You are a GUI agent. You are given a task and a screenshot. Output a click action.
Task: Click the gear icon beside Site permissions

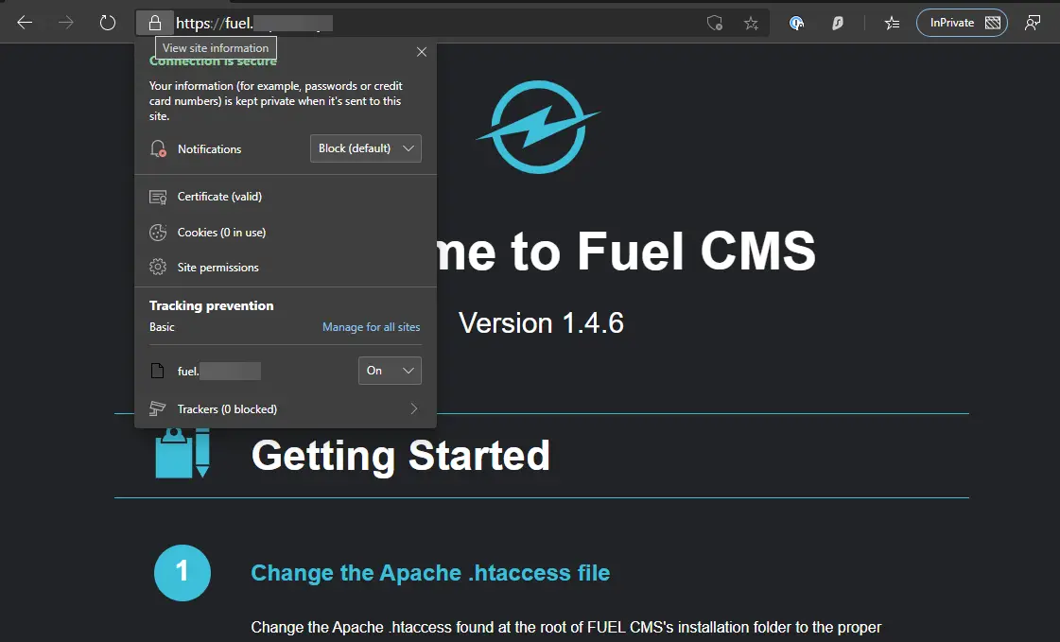click(158, 267)
